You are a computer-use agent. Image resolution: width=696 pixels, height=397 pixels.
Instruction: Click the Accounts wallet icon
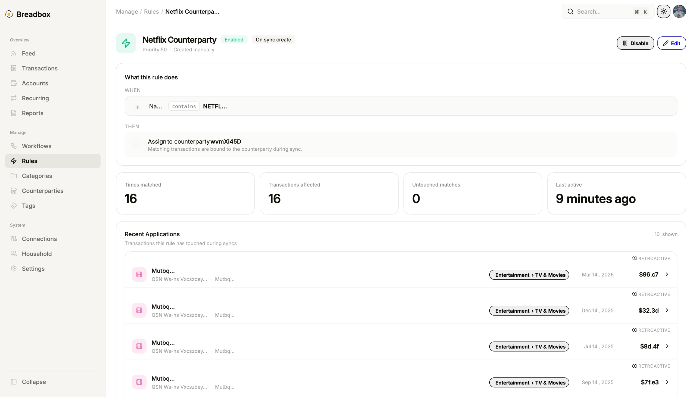click(x=14, y=83)
